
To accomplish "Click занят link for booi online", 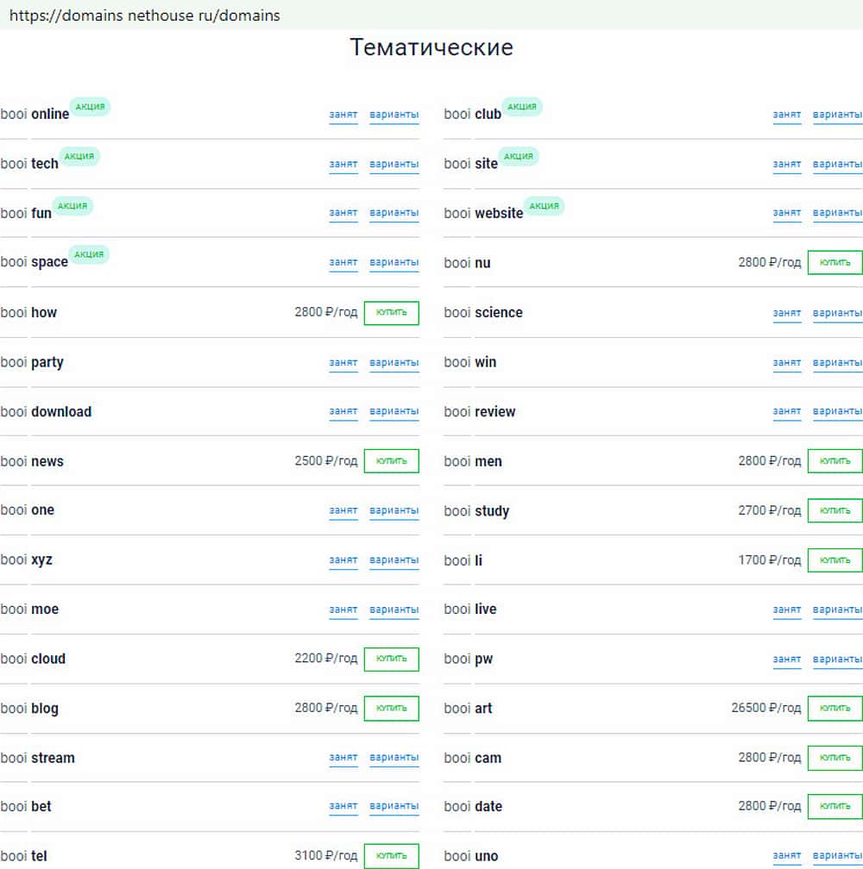I will pyautogui.click(x=343, y=115).
